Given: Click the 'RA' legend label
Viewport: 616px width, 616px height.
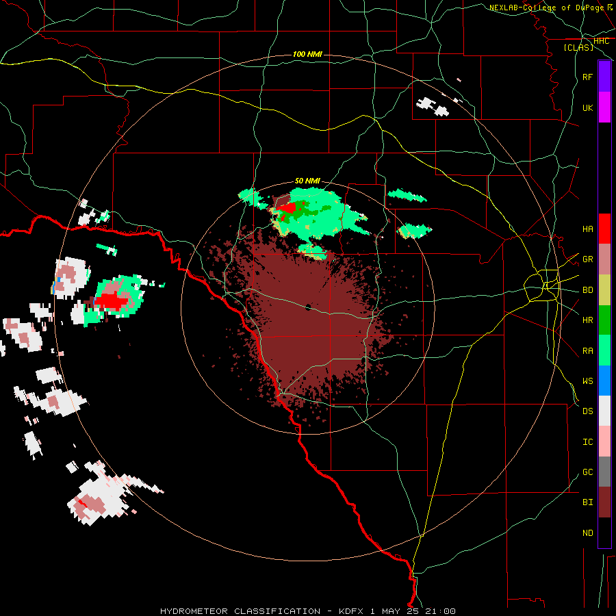Looking at the screenshot, I should click(x=588, y=351).
